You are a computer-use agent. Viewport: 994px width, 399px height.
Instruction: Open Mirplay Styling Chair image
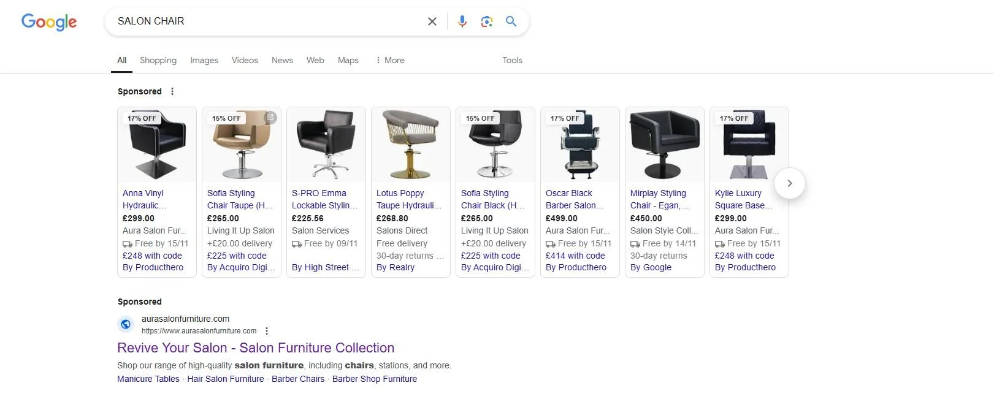click(665, 145)
